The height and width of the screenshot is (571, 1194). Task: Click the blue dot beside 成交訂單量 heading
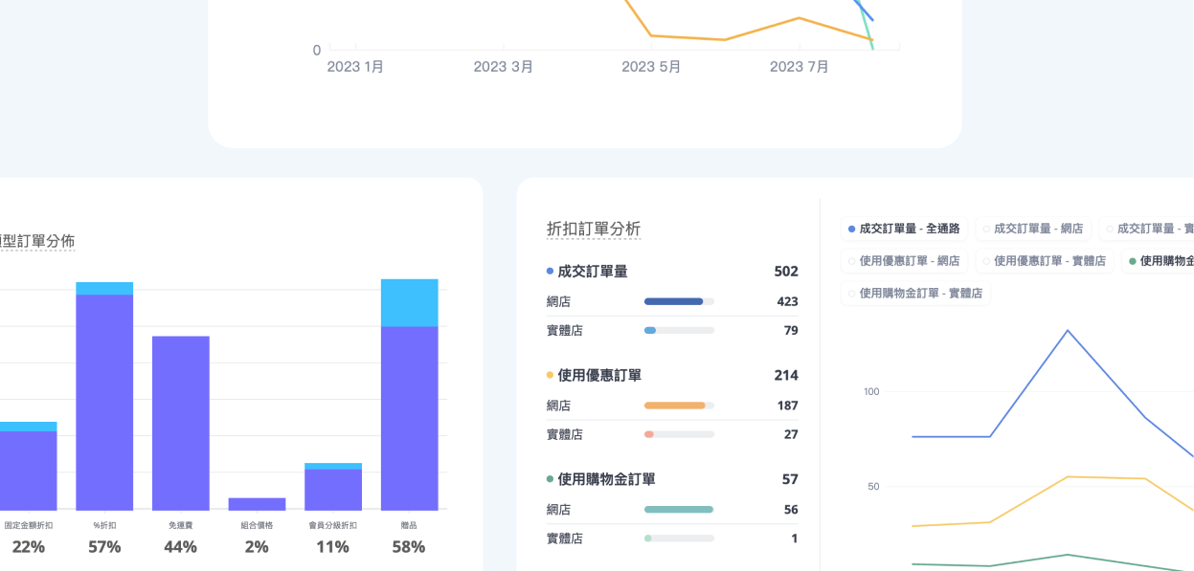point(550,272)
